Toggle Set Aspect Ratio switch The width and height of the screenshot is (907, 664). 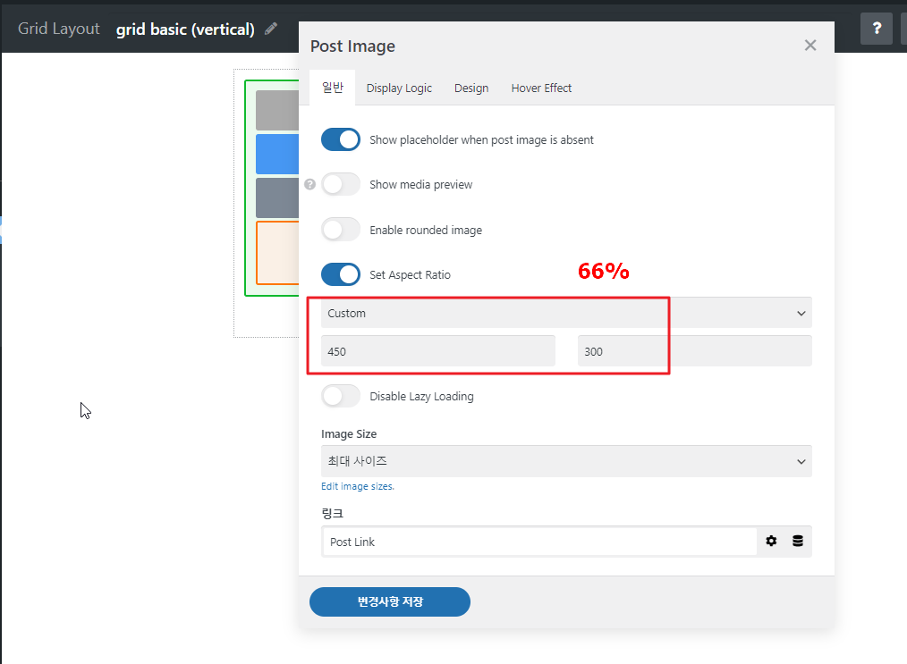point(341,274)
